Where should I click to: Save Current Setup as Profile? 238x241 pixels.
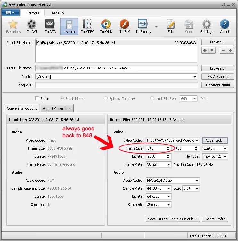coord(173,219)
